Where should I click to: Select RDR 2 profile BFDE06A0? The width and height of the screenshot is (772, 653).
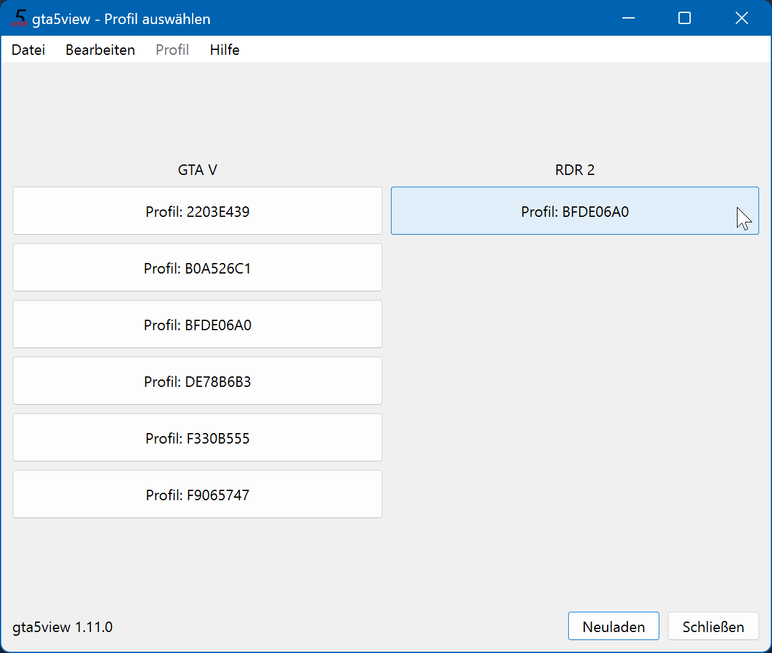click(575, 211)
